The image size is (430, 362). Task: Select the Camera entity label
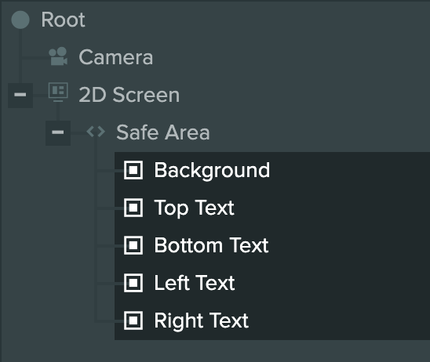(115, 57)
